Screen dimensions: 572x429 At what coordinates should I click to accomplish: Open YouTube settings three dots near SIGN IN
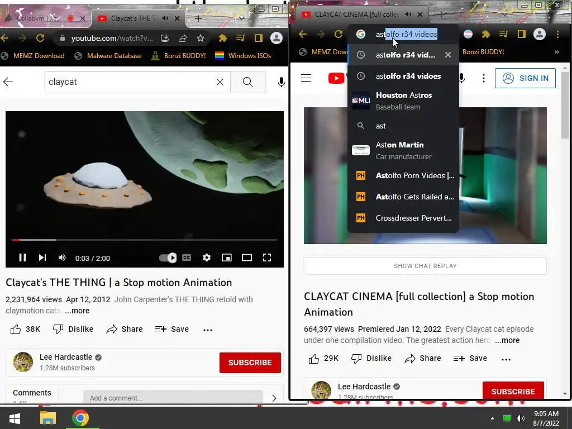pos(483,78)
